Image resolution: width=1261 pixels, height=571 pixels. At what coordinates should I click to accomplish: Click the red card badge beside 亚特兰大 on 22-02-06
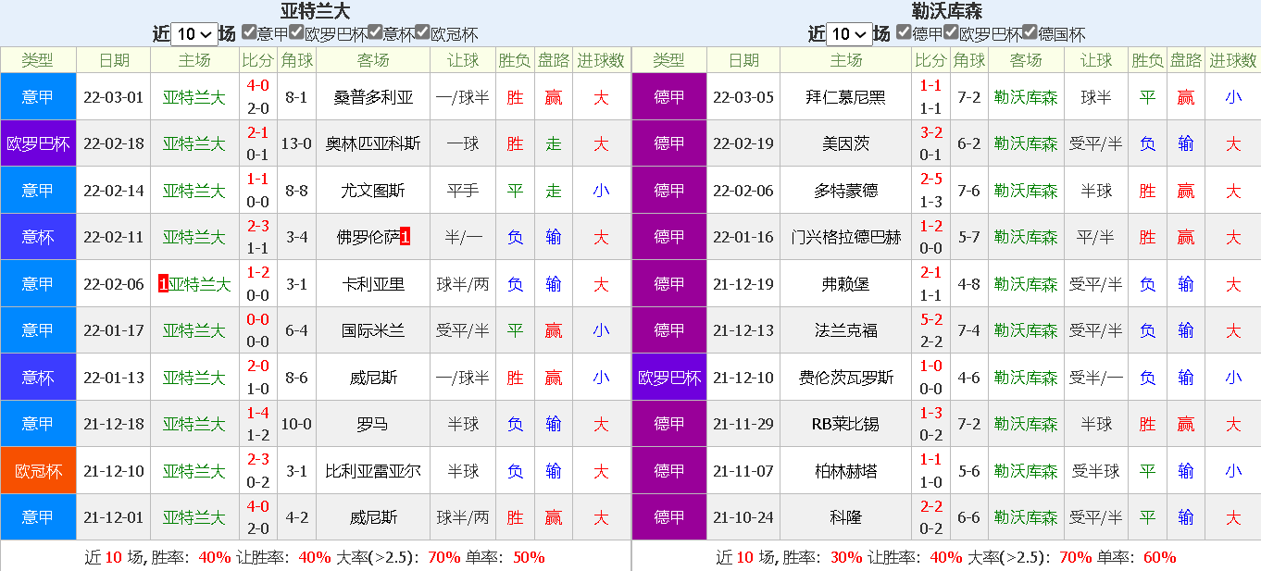coord(163,284)
